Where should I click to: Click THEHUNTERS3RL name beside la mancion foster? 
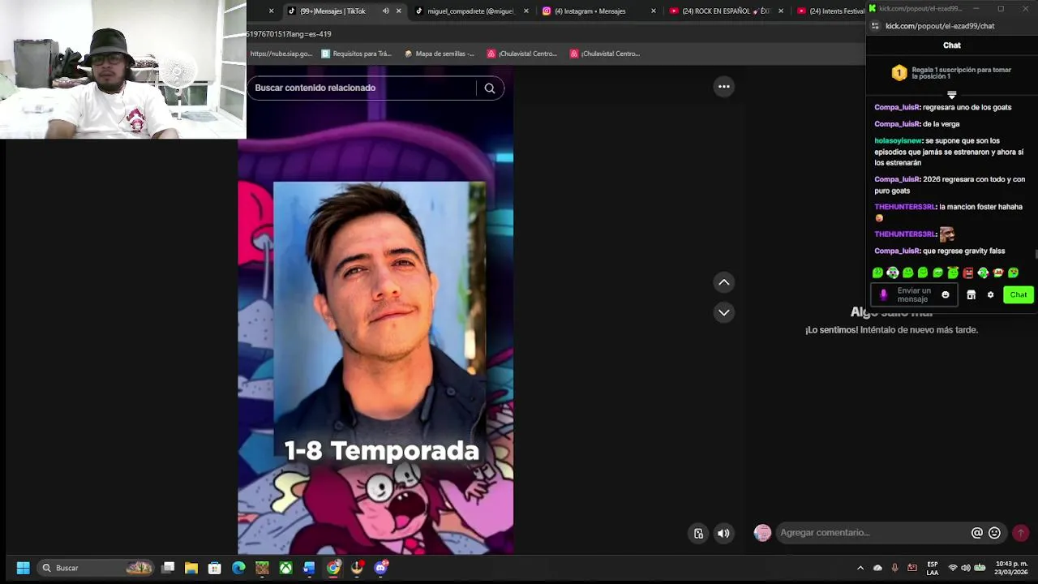click(905, 208)
